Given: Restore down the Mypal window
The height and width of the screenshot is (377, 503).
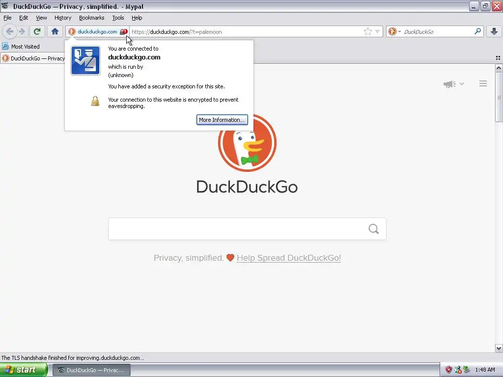Looking at the screenshot, I should [485, 6].
